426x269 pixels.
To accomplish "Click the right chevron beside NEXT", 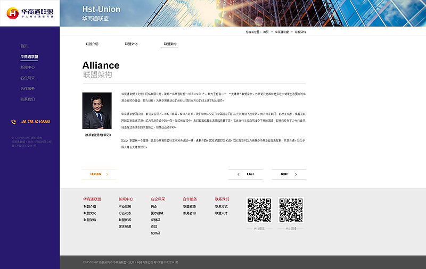I will pos(296,174).
